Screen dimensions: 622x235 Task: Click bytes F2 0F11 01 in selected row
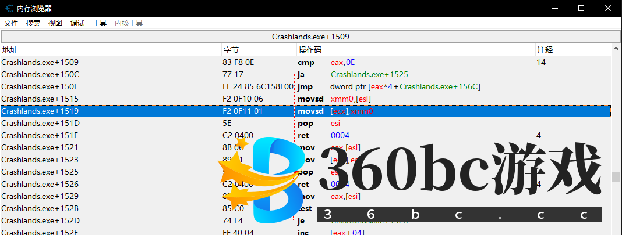[243, 111]
